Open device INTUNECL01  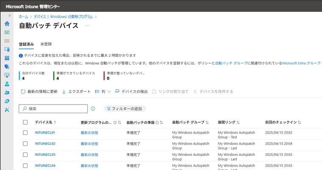coord(45,133)
